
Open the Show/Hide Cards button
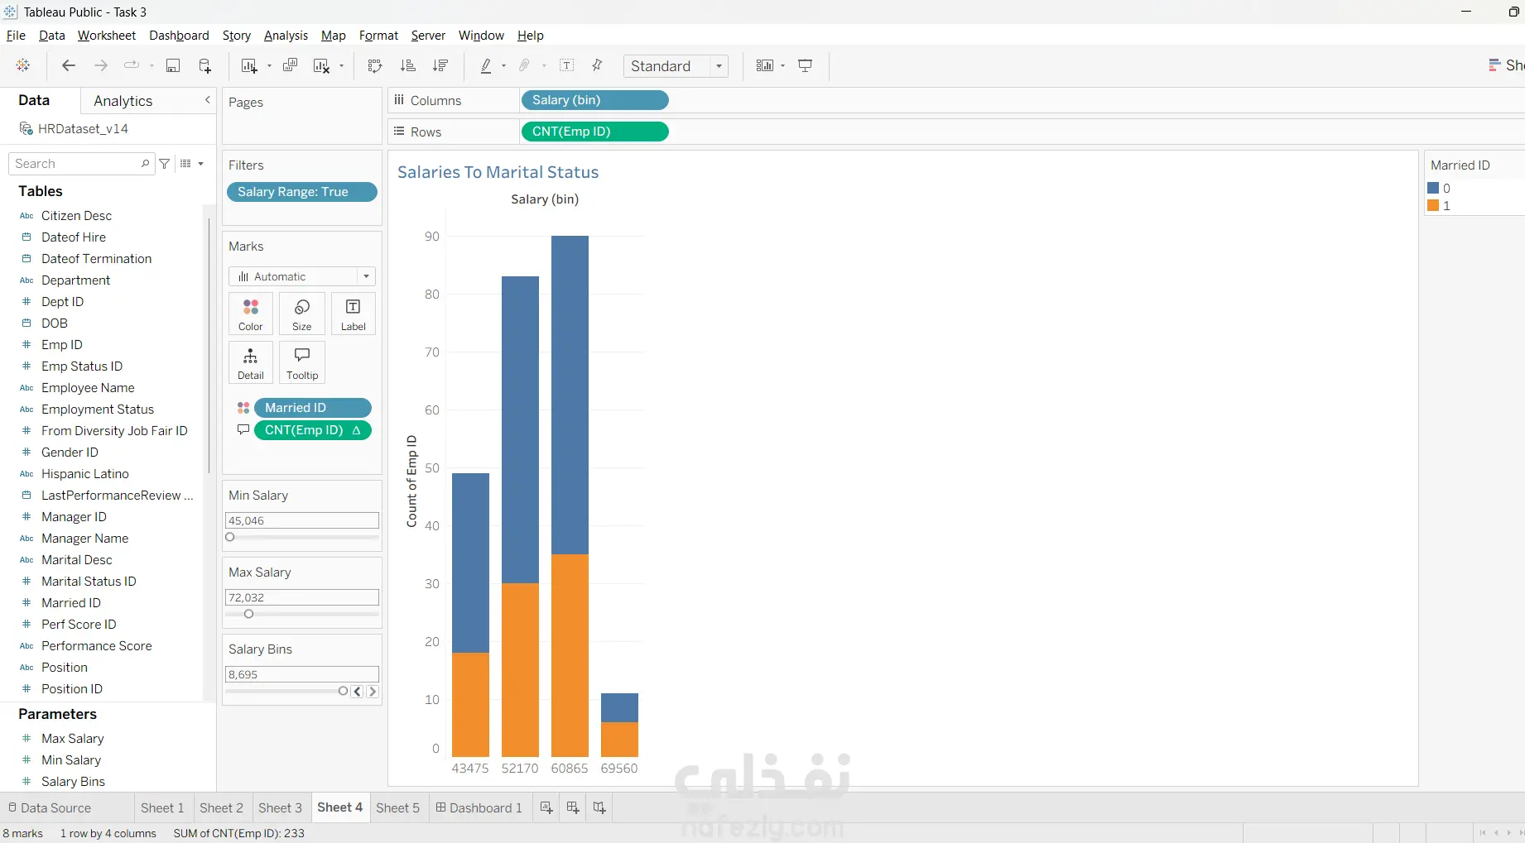[765, 65]
